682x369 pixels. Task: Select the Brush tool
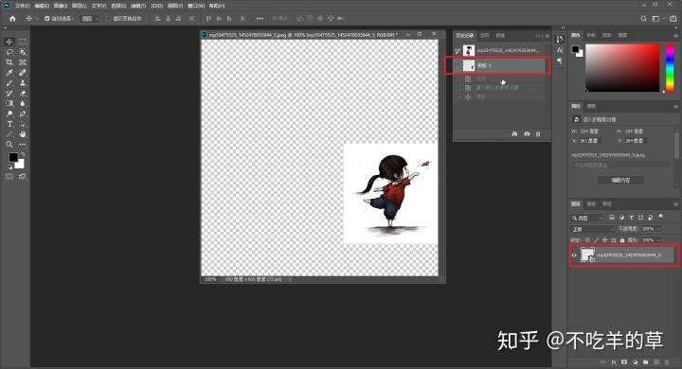coord(9,83)
